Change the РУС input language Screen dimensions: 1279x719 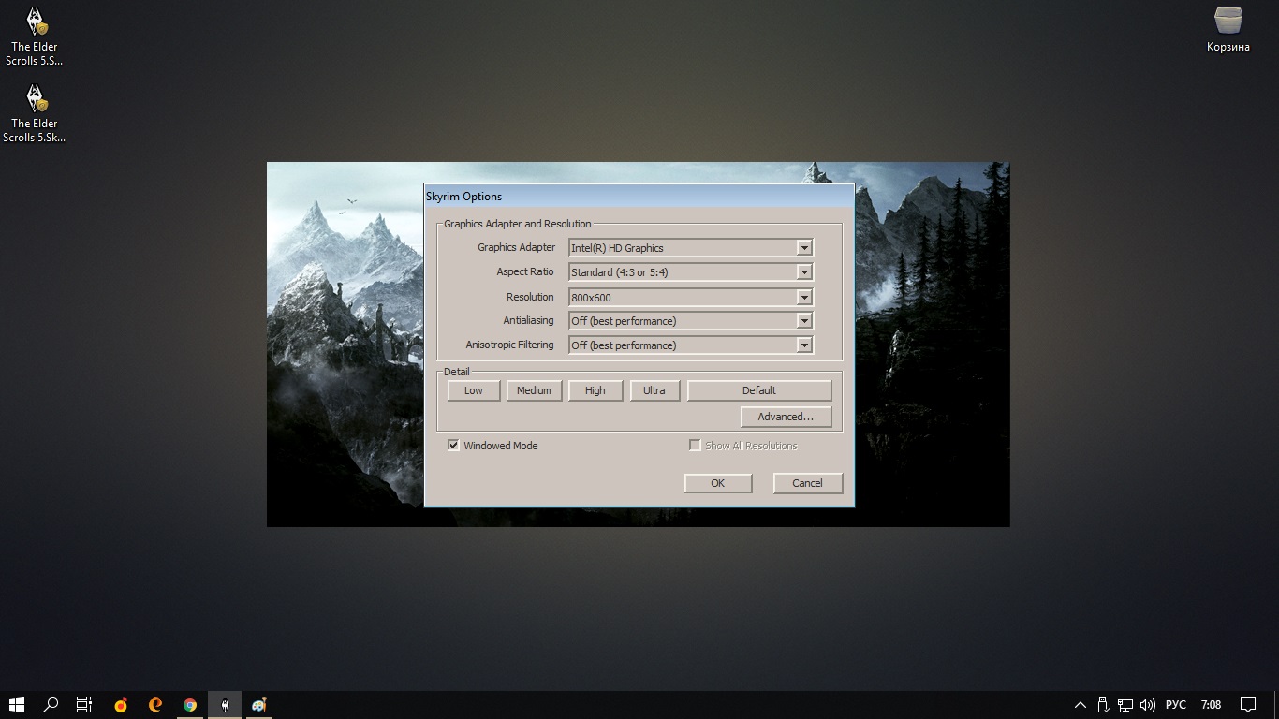(x=1175, y=705)
